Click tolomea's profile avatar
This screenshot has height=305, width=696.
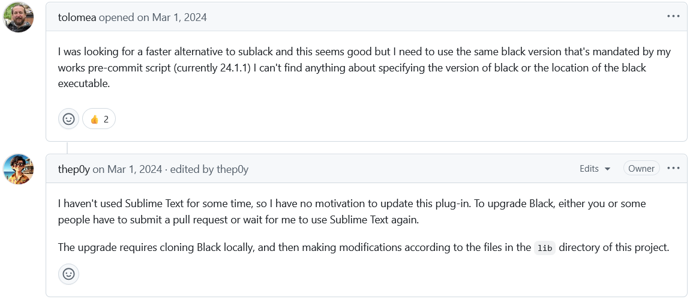[18, 17]
